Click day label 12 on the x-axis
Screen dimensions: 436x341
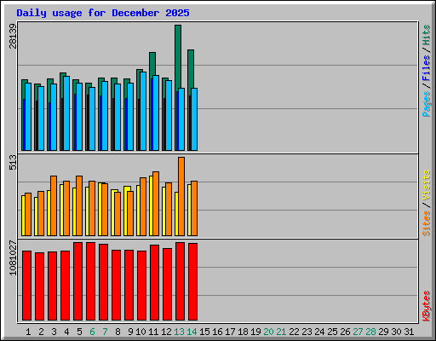coord(166,332)
